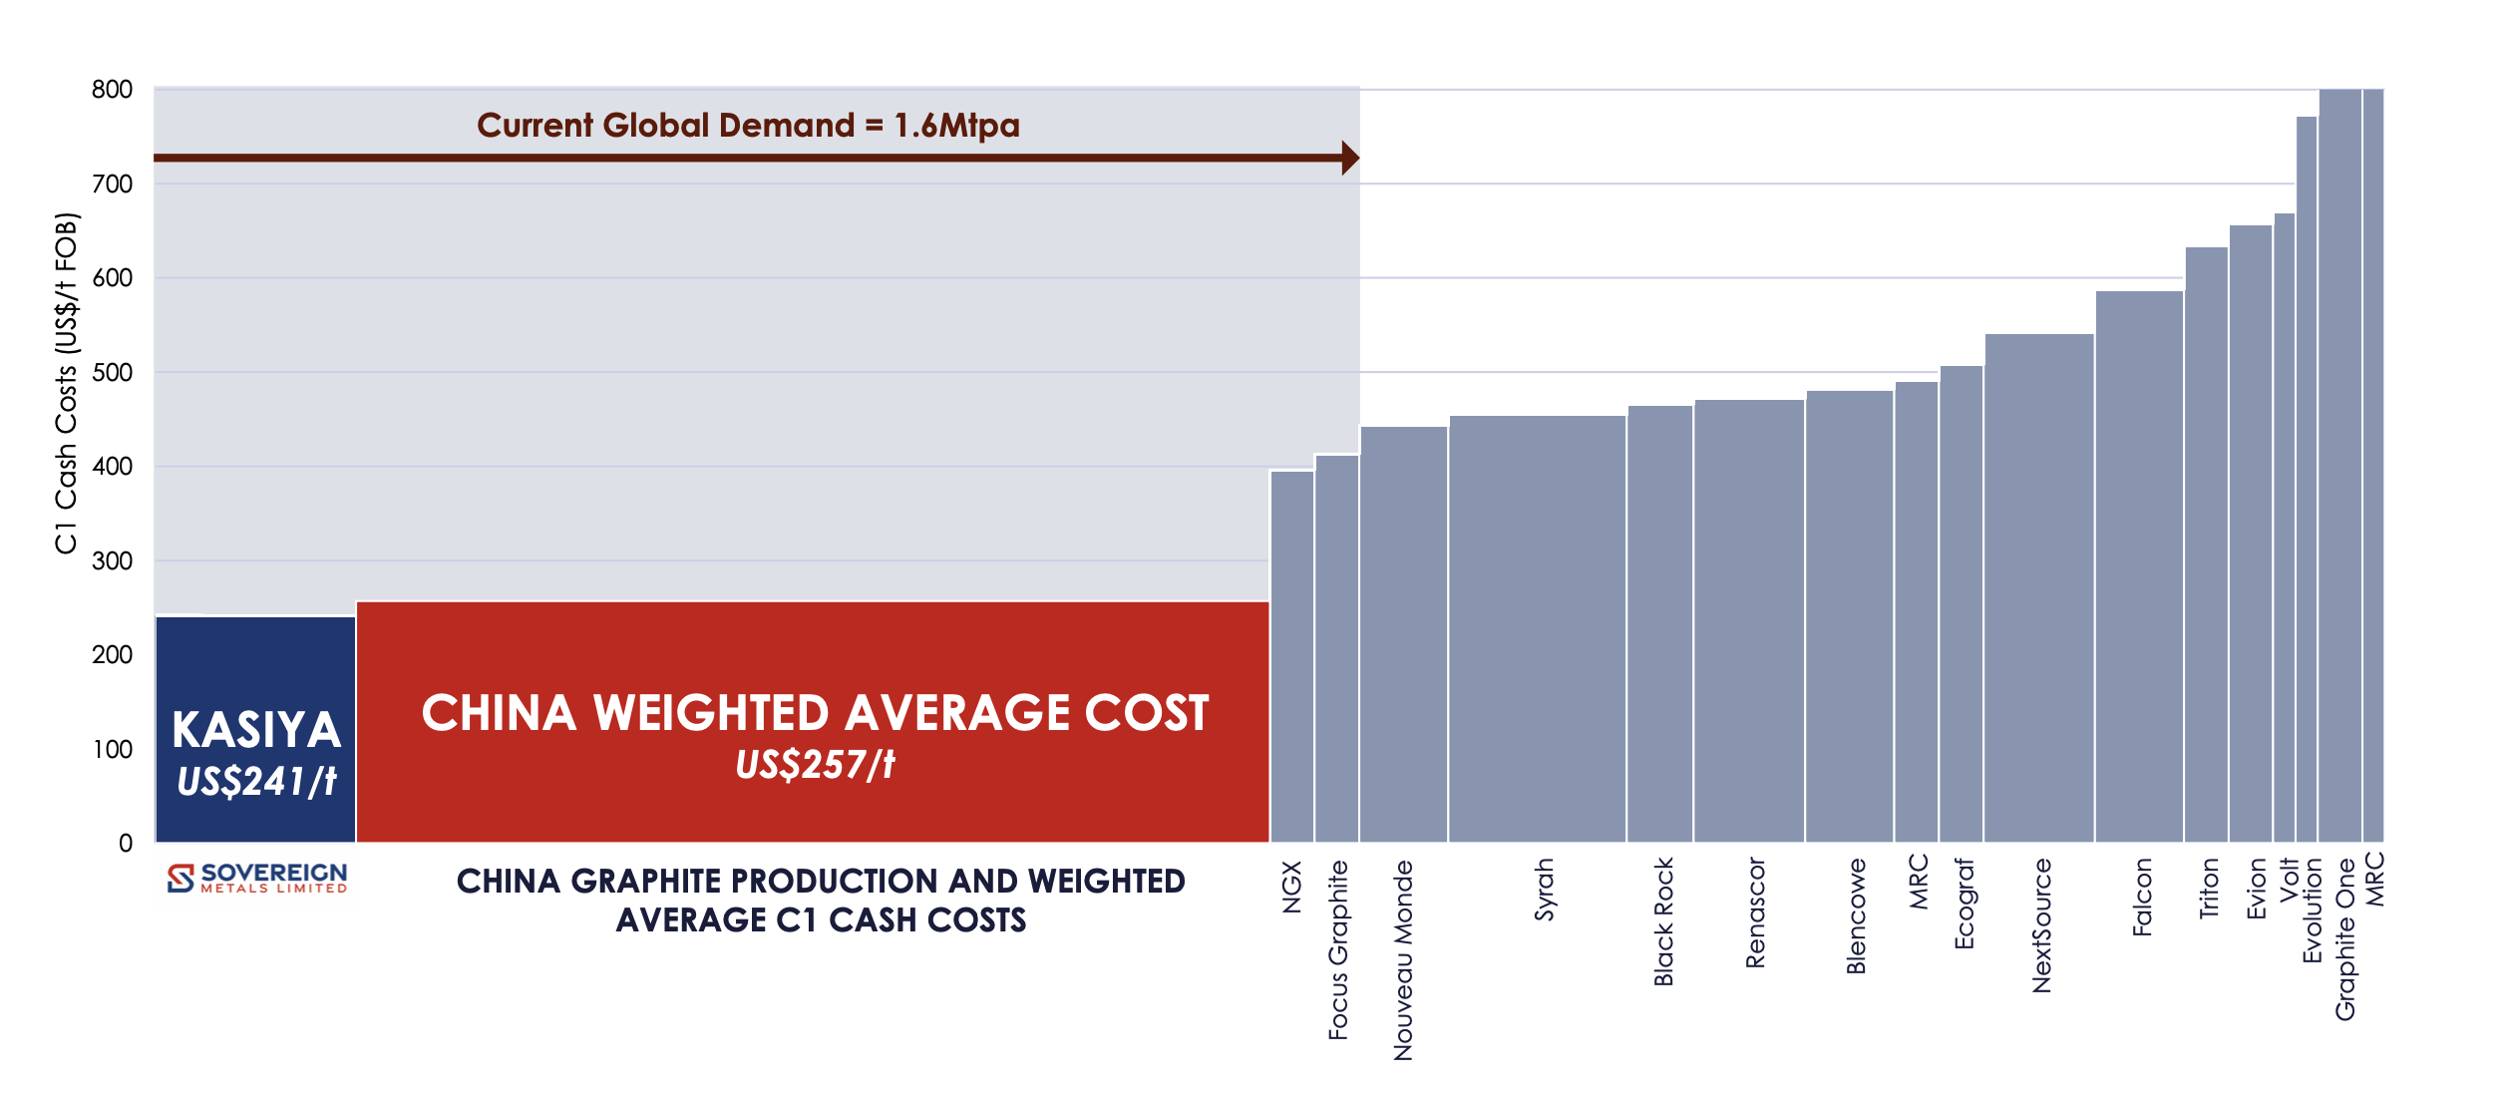Click the '600' y-axis tick label
The height and width of the screenshot is (1093, 2509).
click(x=112, y=278)
